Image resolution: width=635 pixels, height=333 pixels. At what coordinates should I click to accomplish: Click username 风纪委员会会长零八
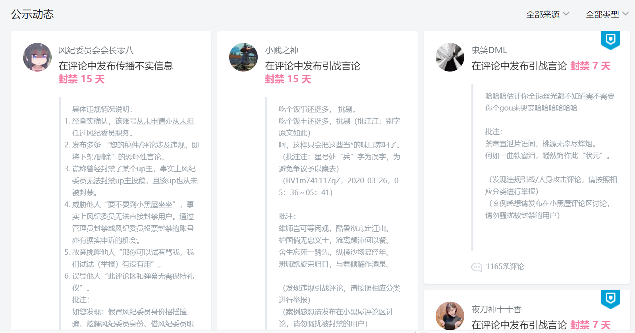96,50
